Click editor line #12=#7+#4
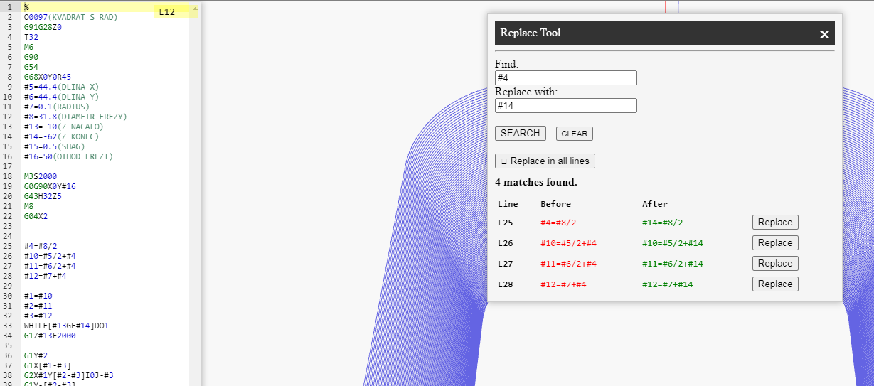The width and height of the screenshot is (874, 386). click(x=45, y=276)
